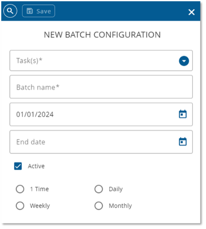Screen dimensions: 206x229
Task: Click the Active checkbox label text
Action: (36, 166)
